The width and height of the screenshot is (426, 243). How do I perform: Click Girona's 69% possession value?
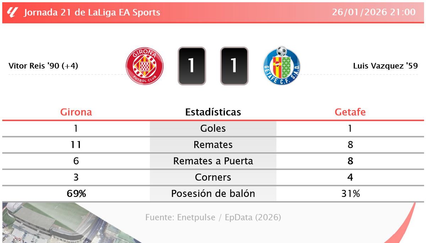(x=76, y=194)
